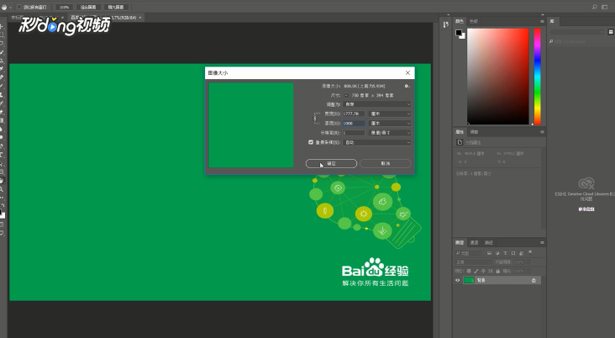Open the library selection dropdown
Viewport: 615px width, 338px height.
(577, 32)
